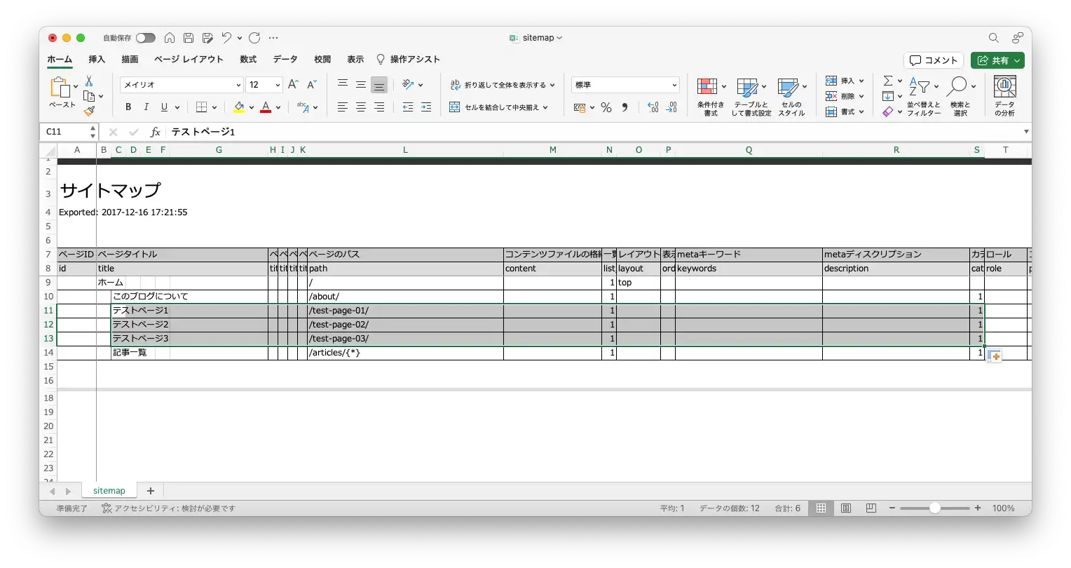Open the 挿入 (Insert) ribbon tab
Viewport: 1071px width, 568px height.
click(x=97, y=60)
